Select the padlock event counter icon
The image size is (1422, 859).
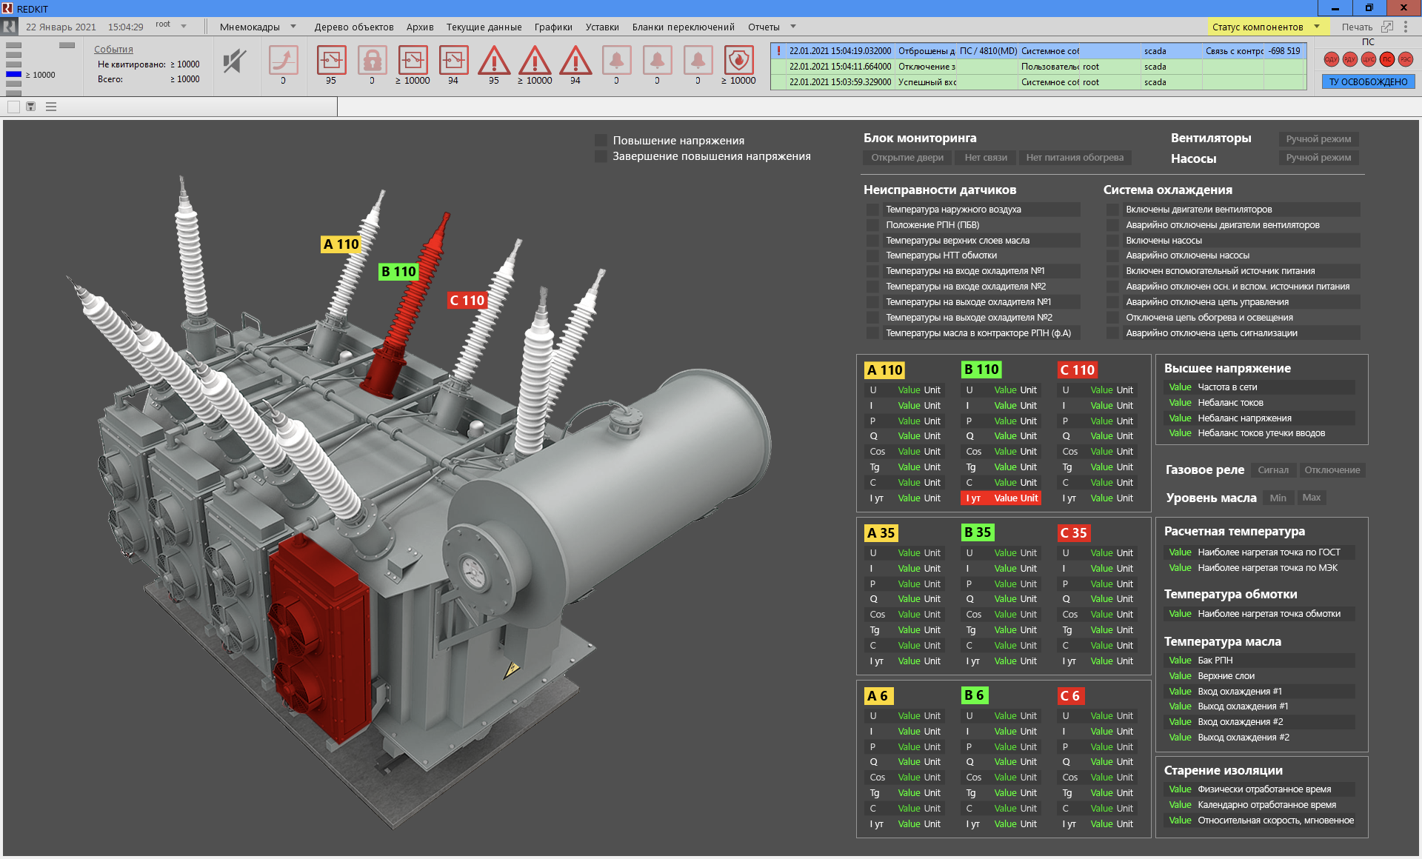373,60
